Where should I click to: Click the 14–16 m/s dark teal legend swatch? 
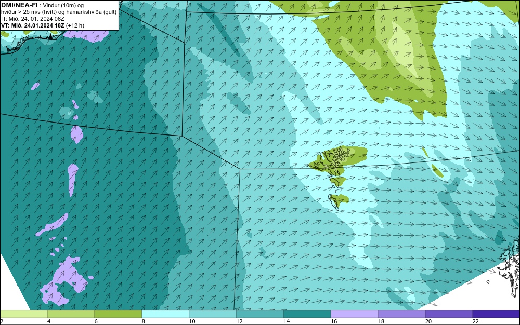pos(307,314)
